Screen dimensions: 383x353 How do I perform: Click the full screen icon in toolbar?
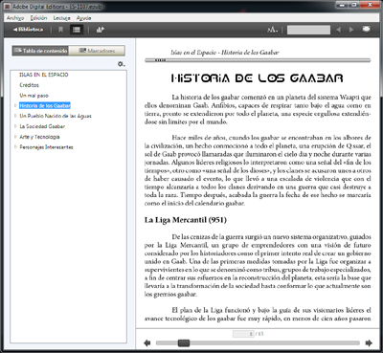(x=366, y=30)
